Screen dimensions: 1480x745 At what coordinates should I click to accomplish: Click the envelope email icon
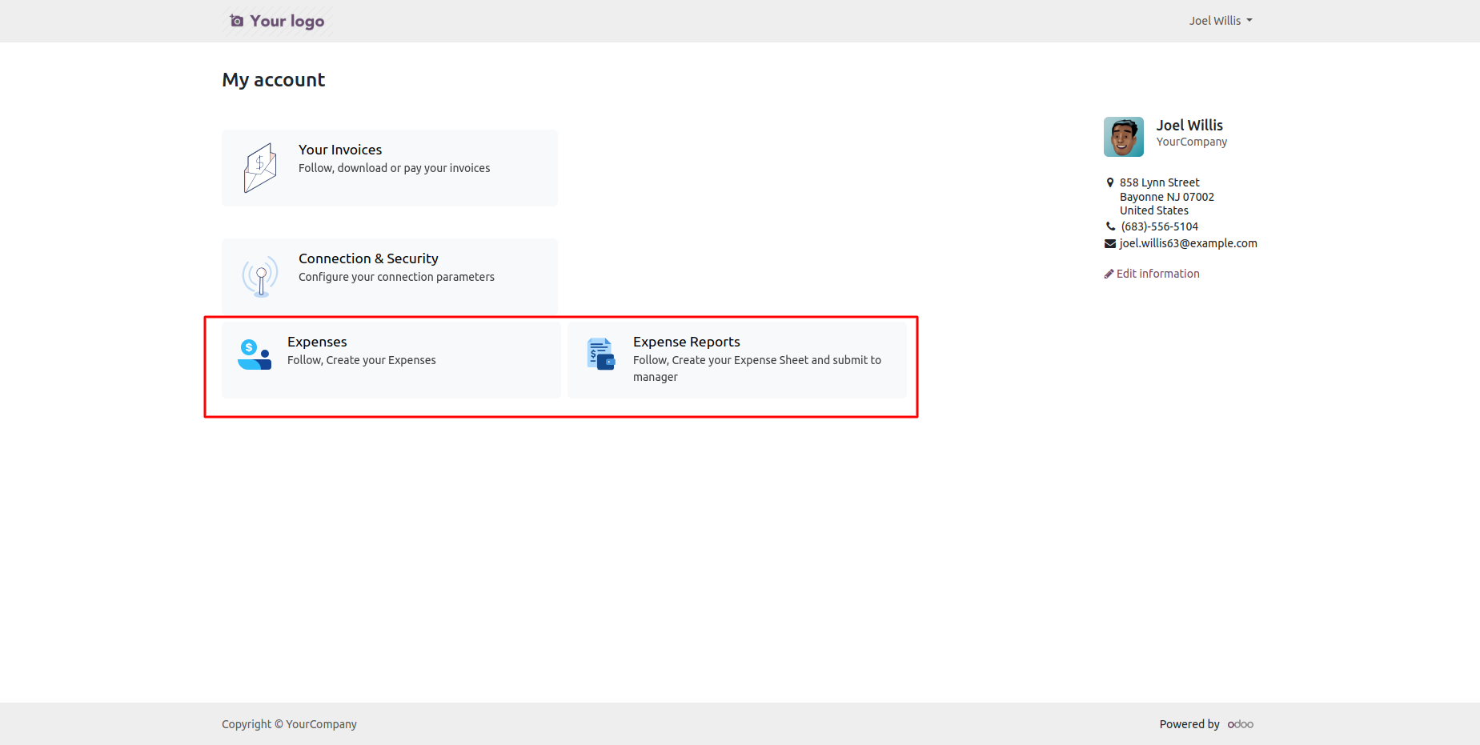(x=1110, y=243)
